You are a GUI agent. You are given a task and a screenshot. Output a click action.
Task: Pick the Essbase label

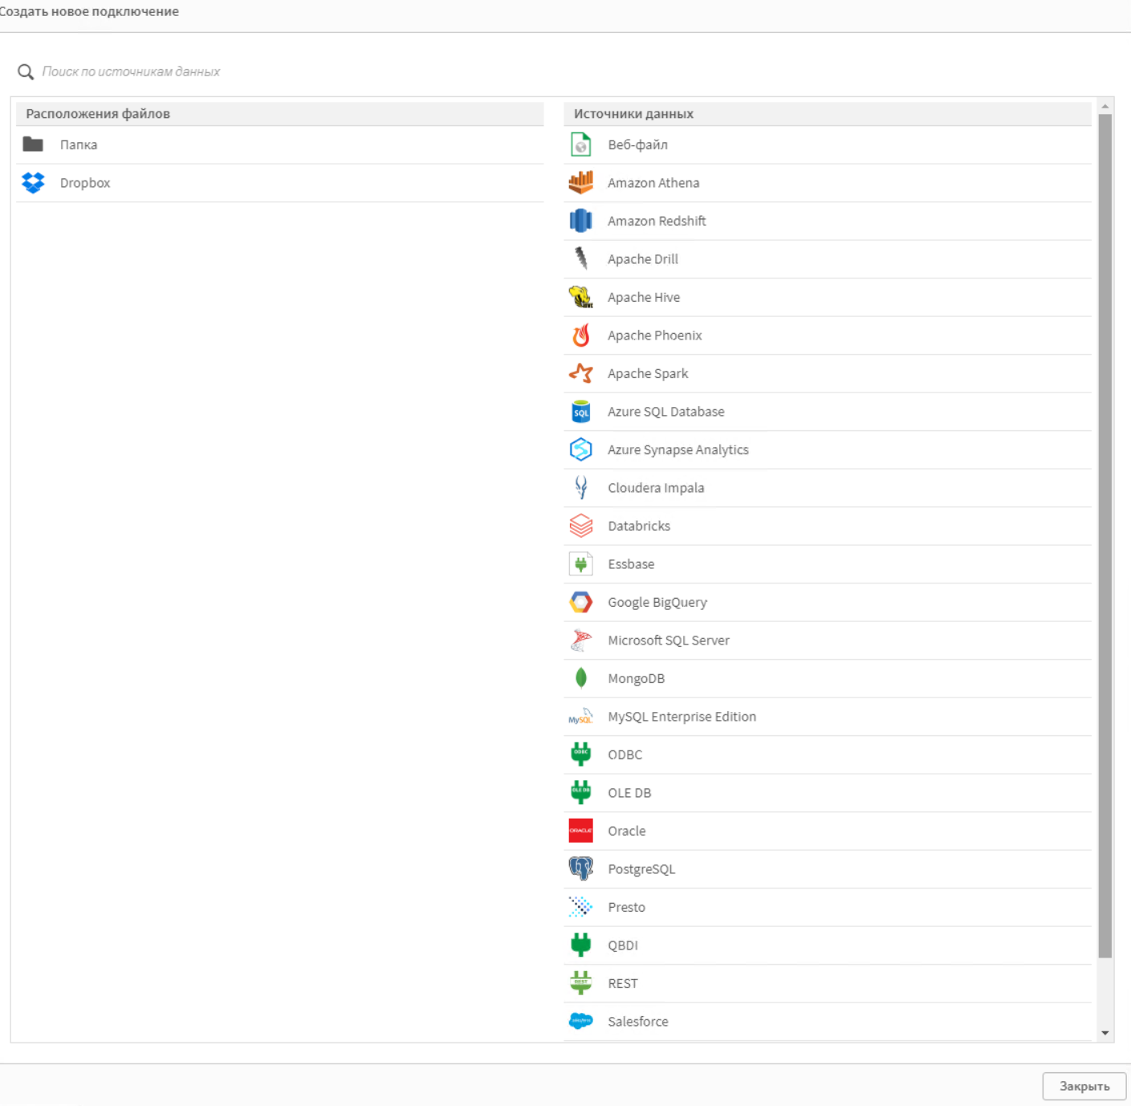click(x=631, y=564)
